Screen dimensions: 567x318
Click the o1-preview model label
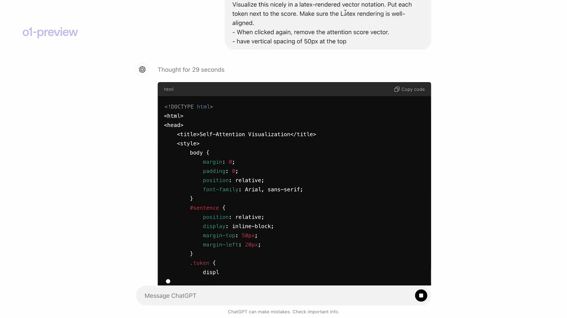pos(50,32)
